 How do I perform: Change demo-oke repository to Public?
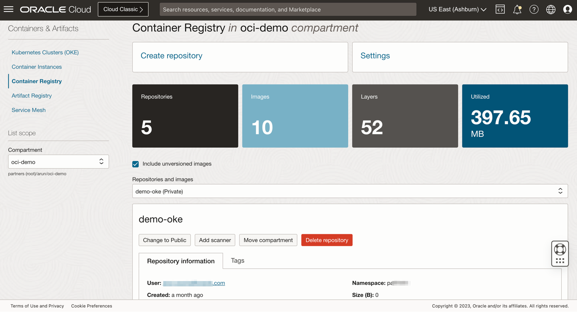click(164, 240)
